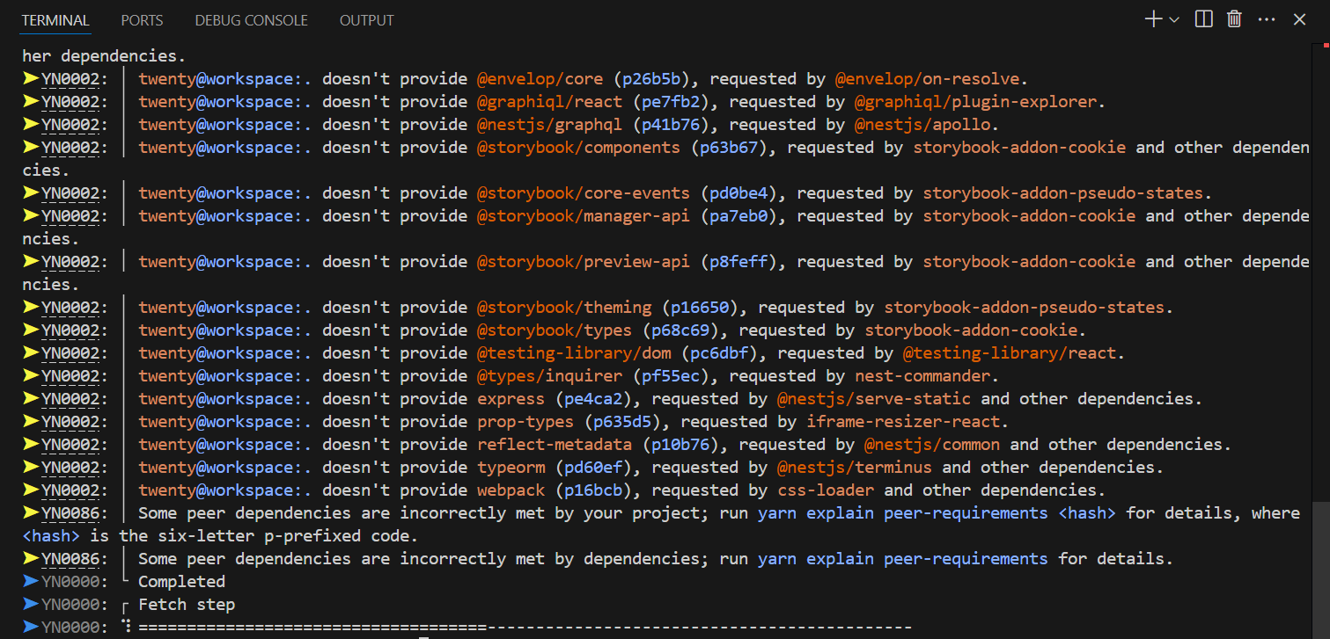Open the DEBUG CONSOLE tab

tap(251, 19)
